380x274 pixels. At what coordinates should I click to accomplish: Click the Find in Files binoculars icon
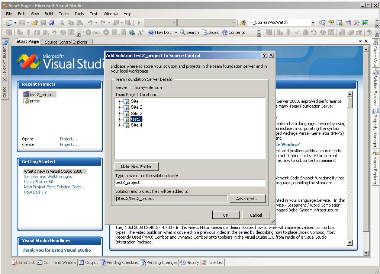(242, 23)
